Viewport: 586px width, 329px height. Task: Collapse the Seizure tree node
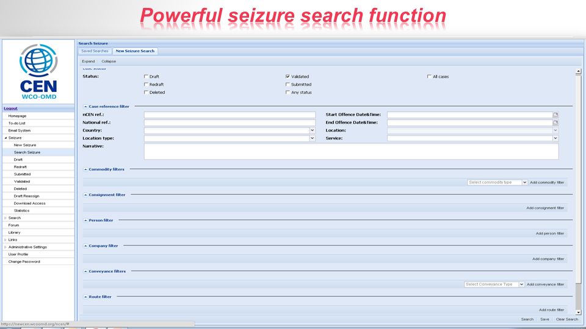coord(5,138)
